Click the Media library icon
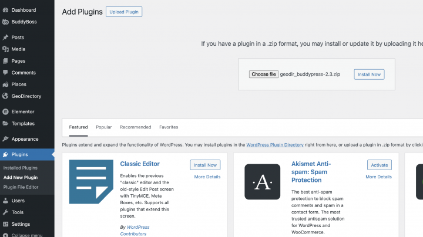423x237 pixels. pyautogui.click(x=5, y=49)
